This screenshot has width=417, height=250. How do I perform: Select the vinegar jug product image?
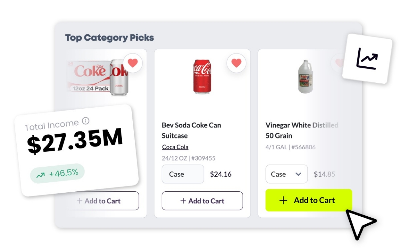tap(305, 77)
